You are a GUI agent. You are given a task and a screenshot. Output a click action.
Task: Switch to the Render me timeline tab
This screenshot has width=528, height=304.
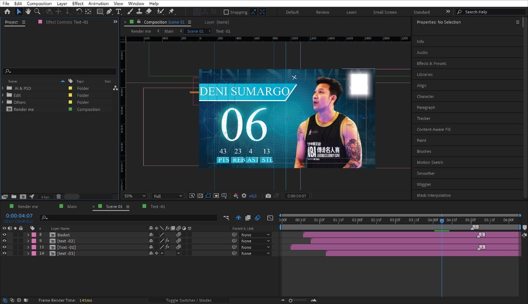pyautogui.click(x=28, y=207)
